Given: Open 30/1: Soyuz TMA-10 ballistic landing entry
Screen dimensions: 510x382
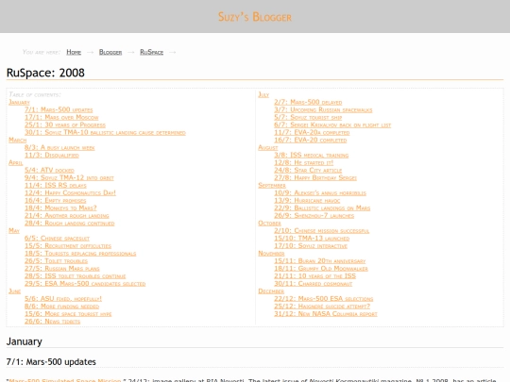Looking at the screenshot, I should tap(105, 132).
